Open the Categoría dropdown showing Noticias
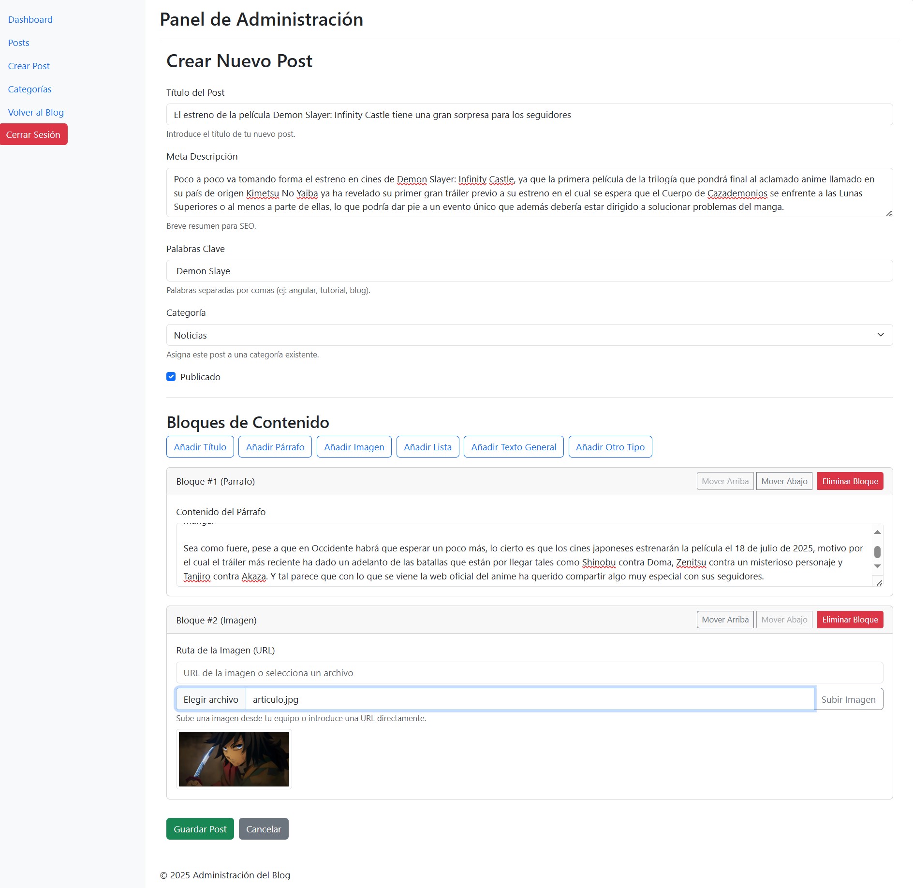Viewport: 913px width, 888px height. tap(530, 335)
